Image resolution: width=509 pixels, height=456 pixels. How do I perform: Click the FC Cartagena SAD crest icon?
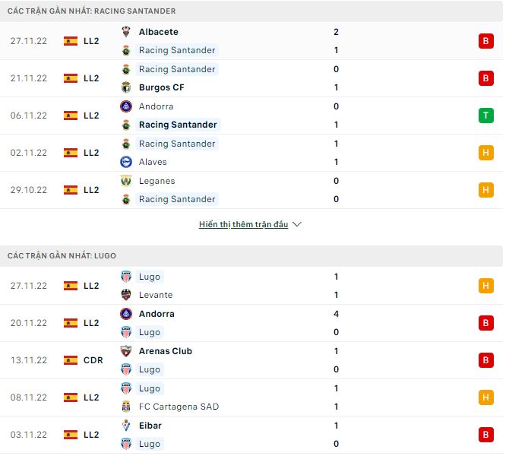click(x=126, y=407)
